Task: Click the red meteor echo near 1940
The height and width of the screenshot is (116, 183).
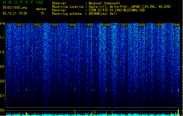Action: [178, 90]
